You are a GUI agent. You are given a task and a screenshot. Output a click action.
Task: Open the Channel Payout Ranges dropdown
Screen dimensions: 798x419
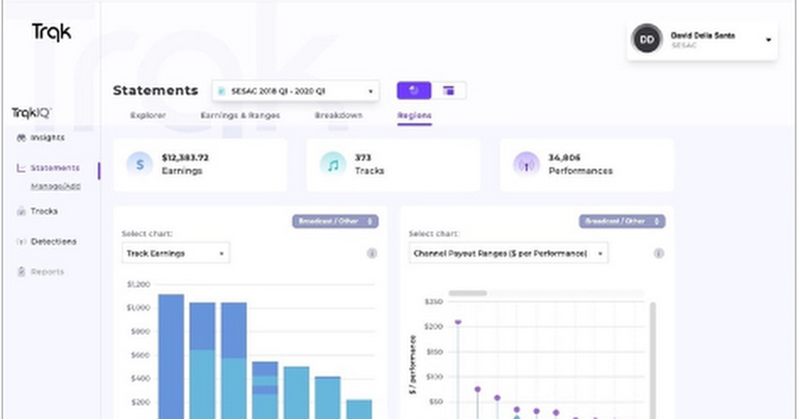tap(507, 253)
